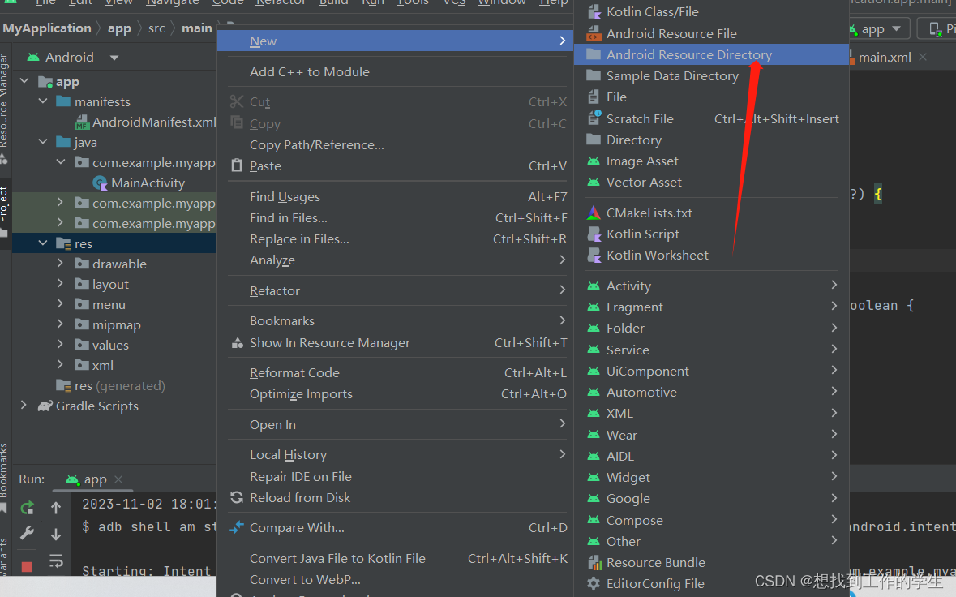956x597 pixels.
Task: Collapse the app module tree node
Action: click(x=24, y=80)
